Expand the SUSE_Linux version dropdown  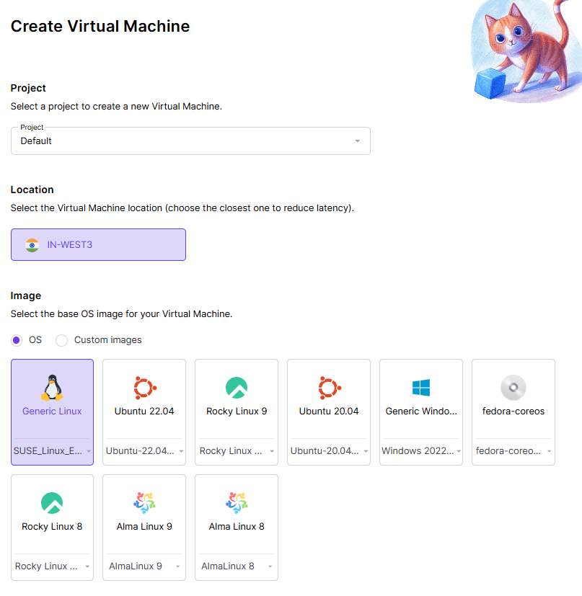click(52, 451)
